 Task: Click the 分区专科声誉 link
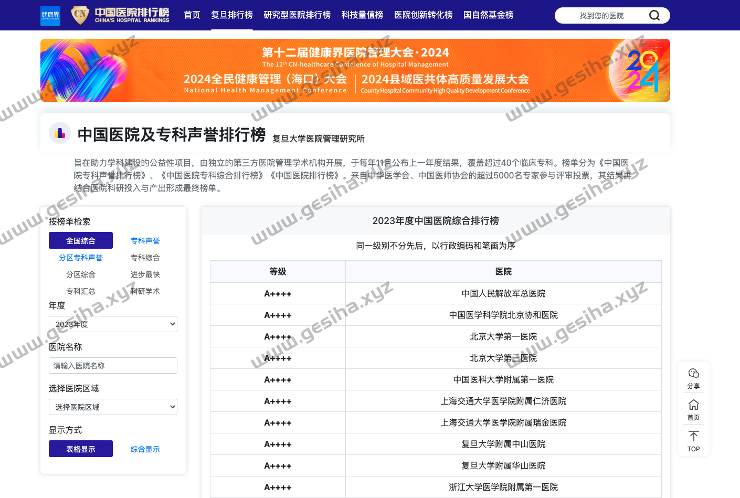coord(81,258)
